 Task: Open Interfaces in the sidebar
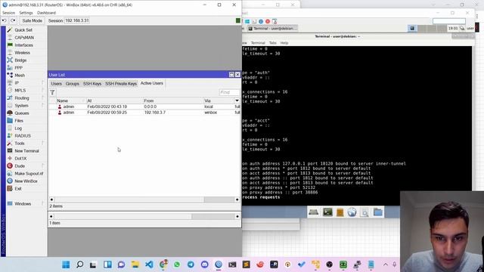23,45
